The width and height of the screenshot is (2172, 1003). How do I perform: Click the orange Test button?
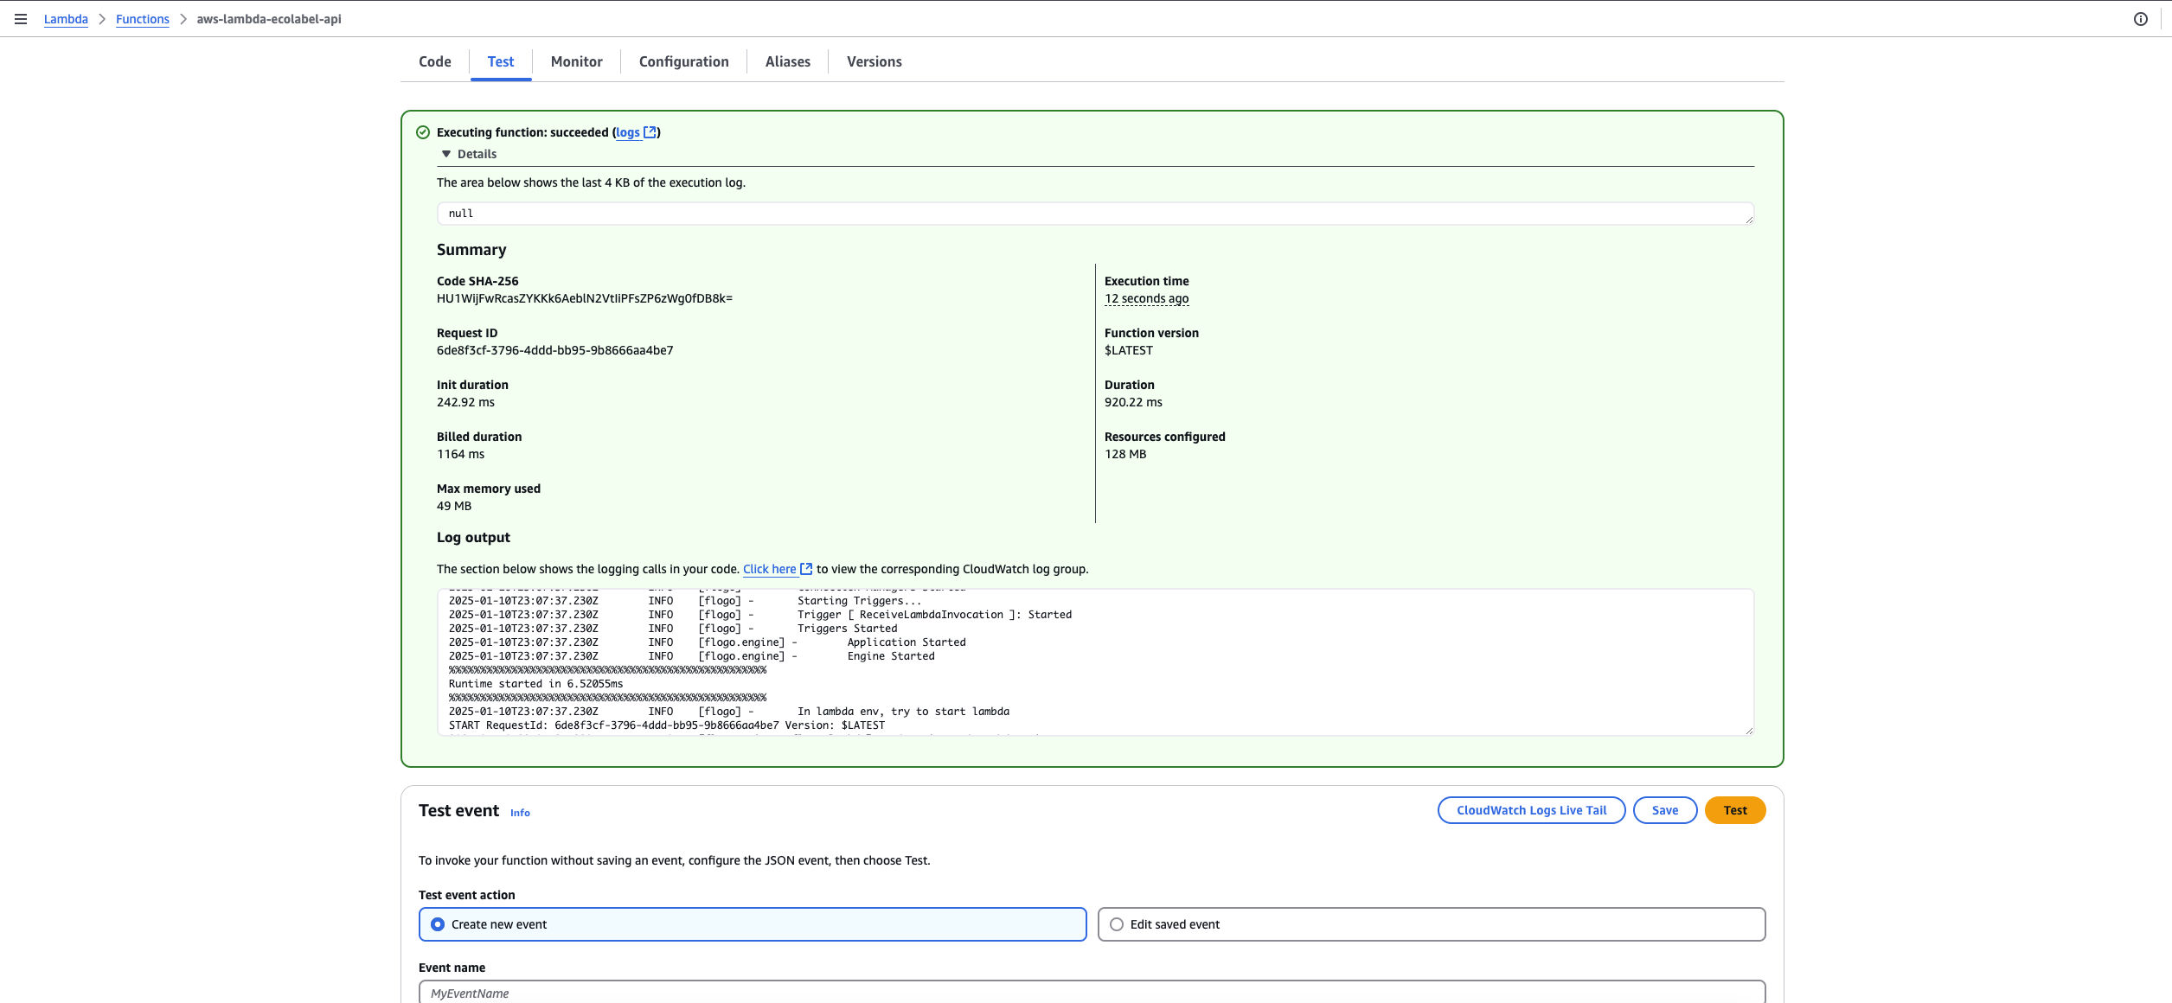tap(1735, 810)
